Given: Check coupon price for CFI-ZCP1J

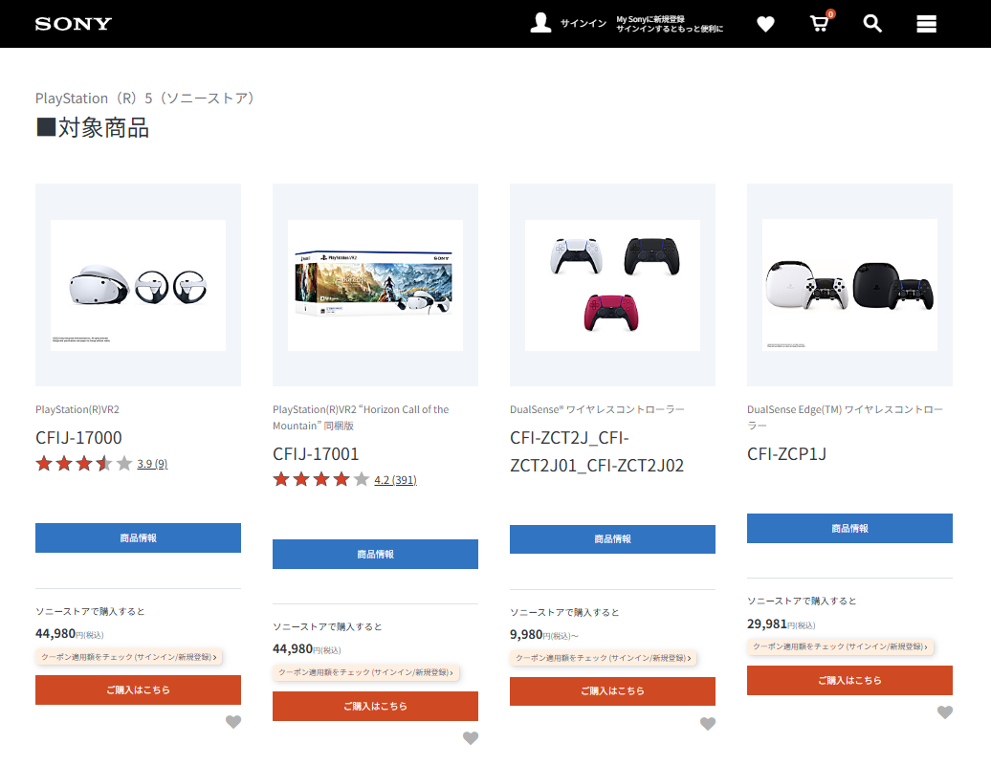Looking at the screenshot, I should 841,646.
